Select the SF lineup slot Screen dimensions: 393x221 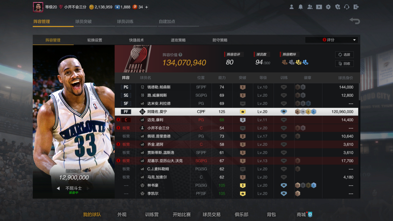(x=126, y=103)
